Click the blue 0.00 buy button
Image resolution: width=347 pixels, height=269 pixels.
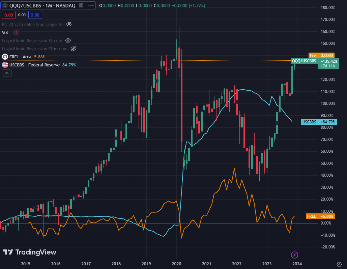[x=35, y=15]
